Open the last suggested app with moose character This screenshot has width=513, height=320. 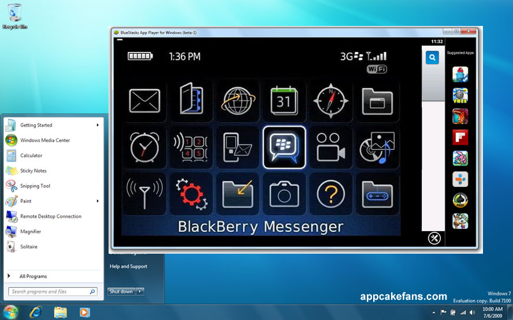point(460,221)
